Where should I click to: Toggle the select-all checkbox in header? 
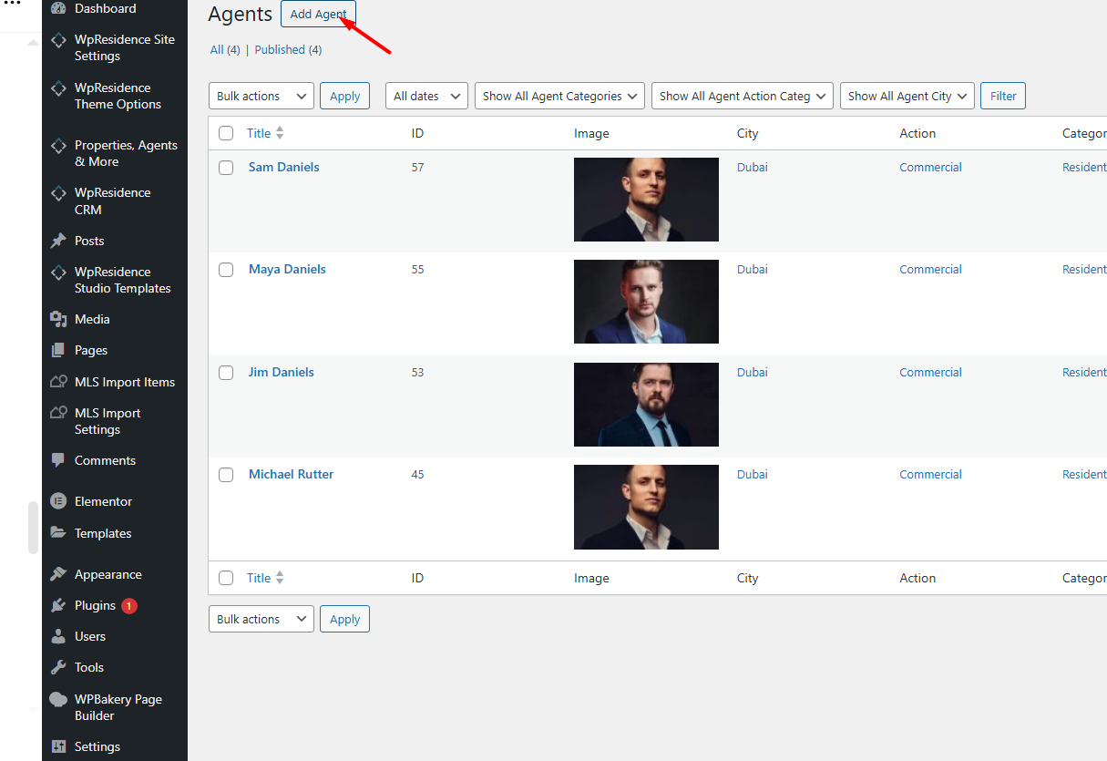coord(226,133)
